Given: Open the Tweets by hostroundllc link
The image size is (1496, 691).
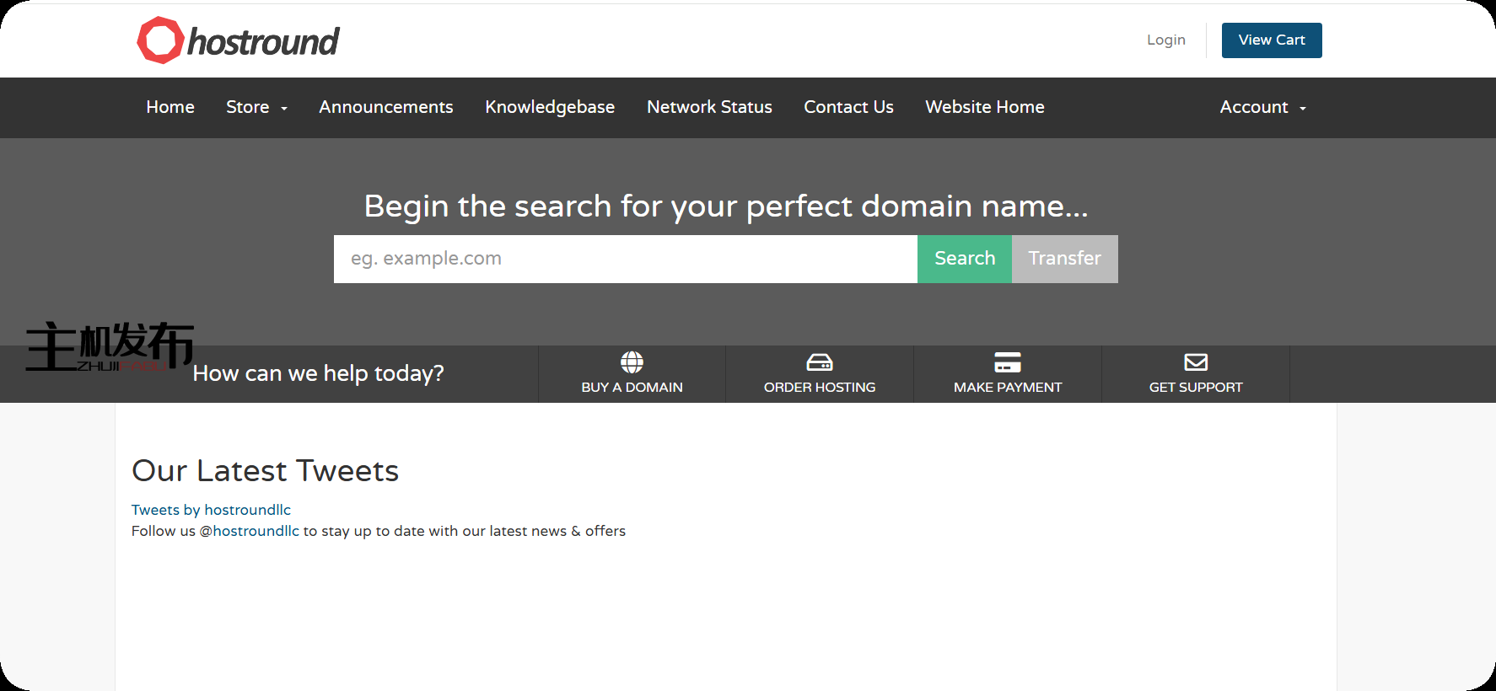Looking at the screenshot, I should click(211, 510).
